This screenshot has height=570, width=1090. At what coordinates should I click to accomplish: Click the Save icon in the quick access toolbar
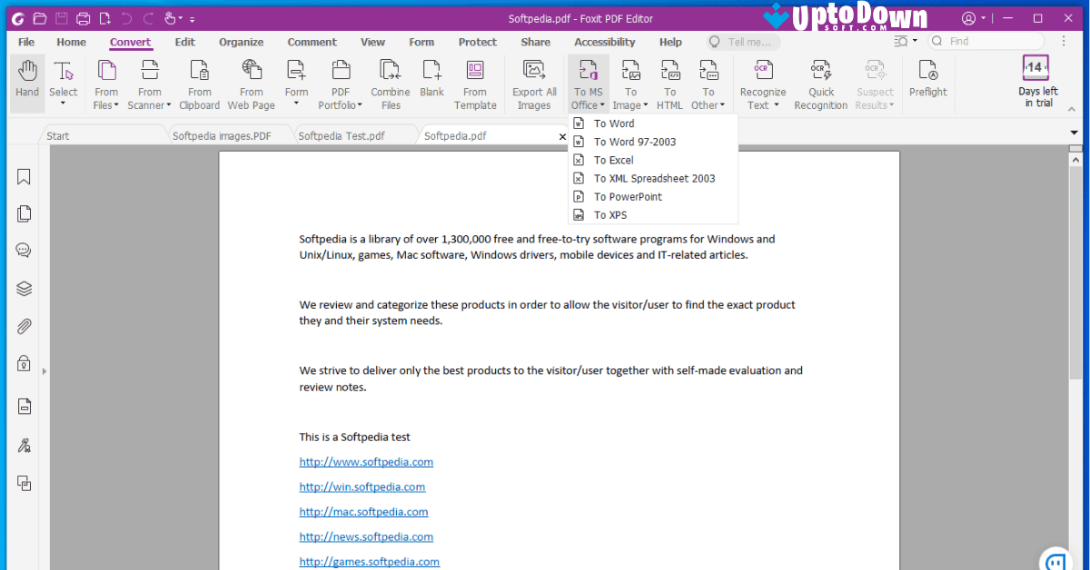coord(60,17)
